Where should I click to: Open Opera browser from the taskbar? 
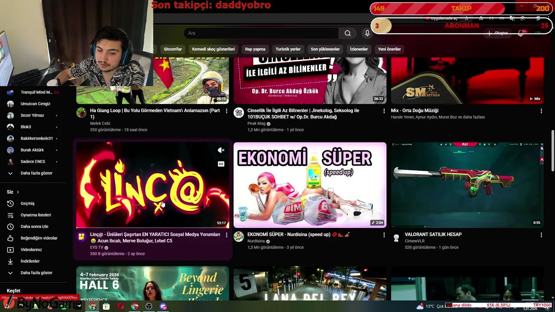(x=121, y=306)
